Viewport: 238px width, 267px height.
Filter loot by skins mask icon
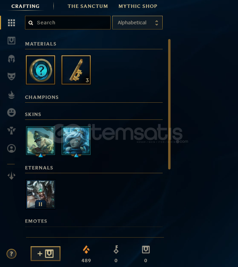pyautogui.click(x=11, y=76)
